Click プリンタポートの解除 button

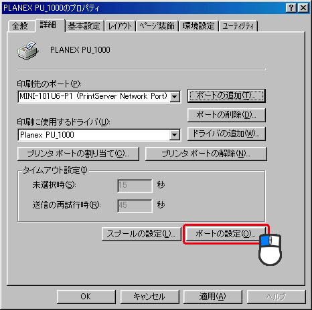[206, 154]
